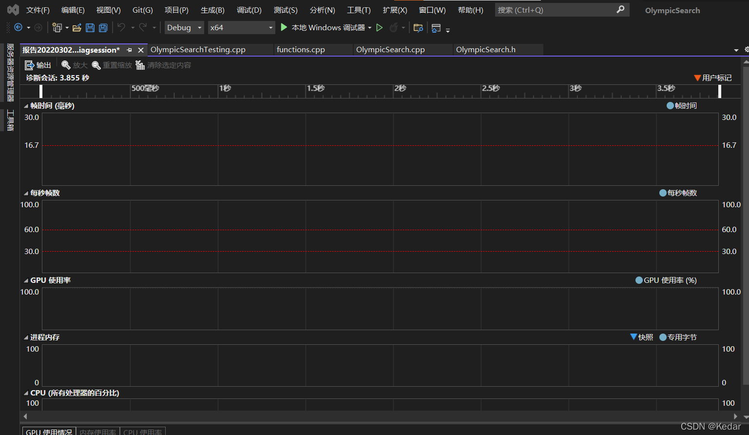Click the settings gear at tab row end
749x435 pixels.
pos(747,49)
